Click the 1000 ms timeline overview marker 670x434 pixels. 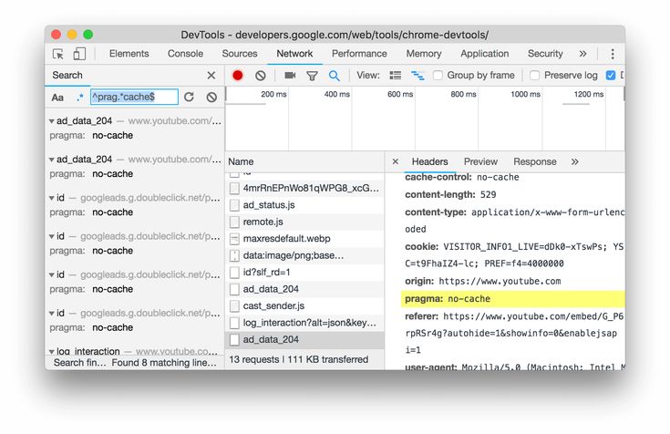[x=525, y=94]
